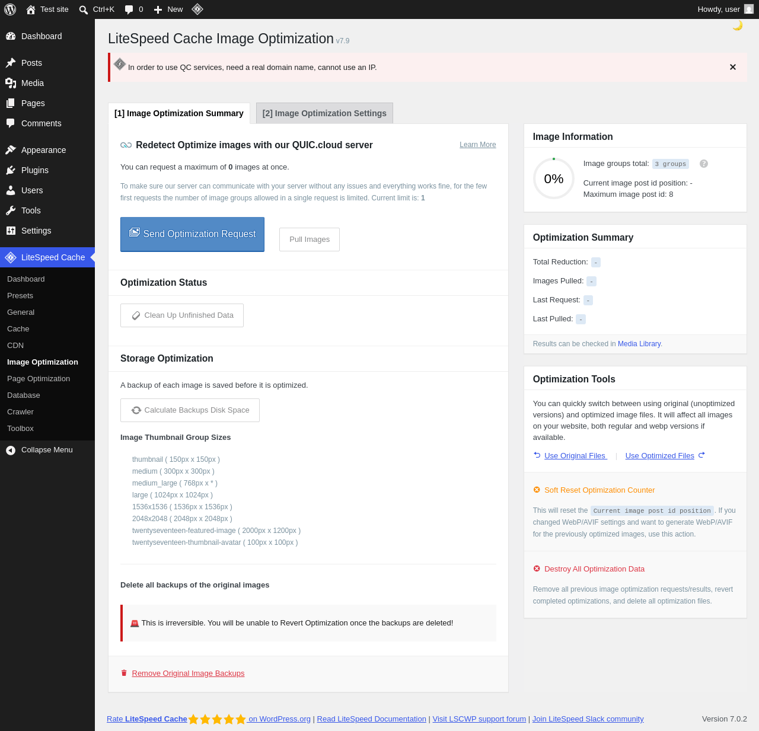The width and height of the screenshot is (759, 731).
Task: Go to Plugins in the sidebar
Action: 47,170
